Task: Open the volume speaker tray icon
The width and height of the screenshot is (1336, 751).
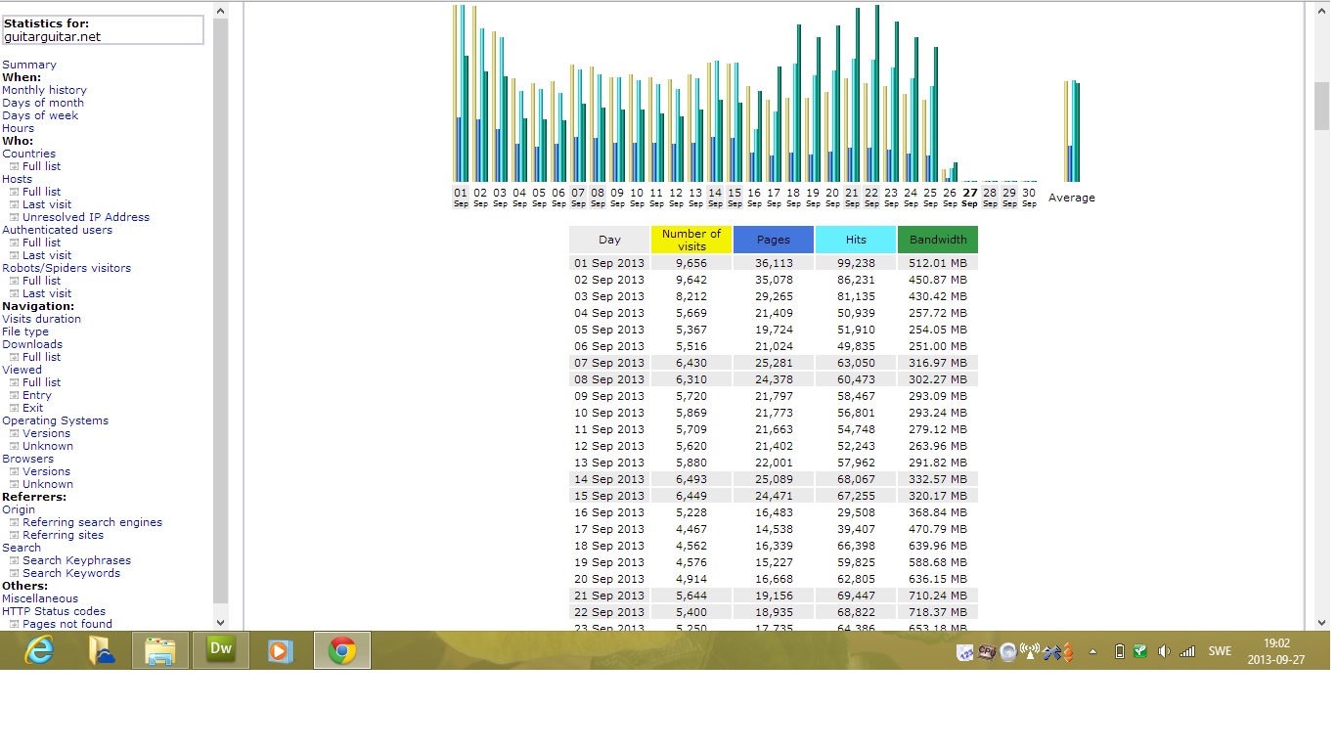Action: coord(1164,652)
